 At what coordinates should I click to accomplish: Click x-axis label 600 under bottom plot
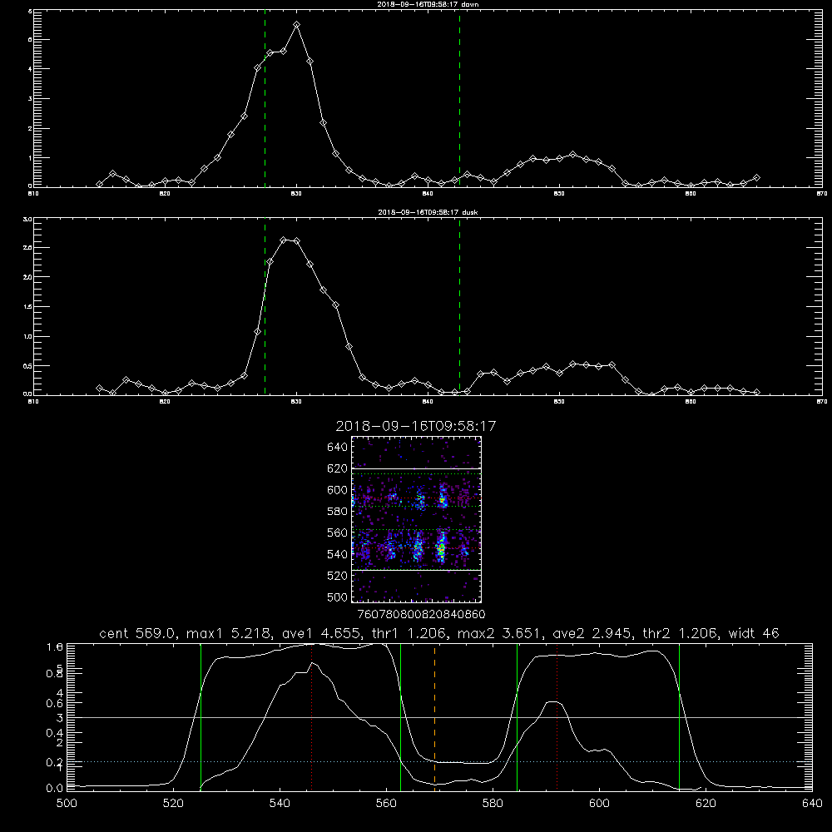[x=599, y=804]
